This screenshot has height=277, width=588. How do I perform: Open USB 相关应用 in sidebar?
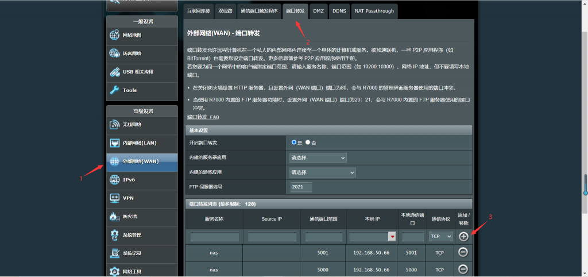(141, 72)
